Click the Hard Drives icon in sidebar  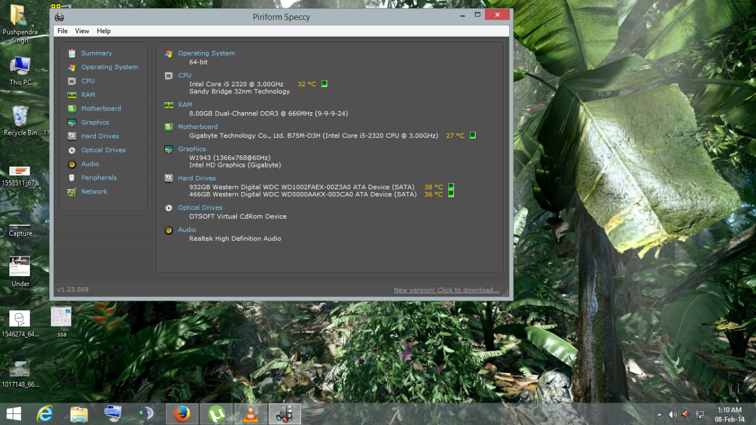(x=71, y=136)
